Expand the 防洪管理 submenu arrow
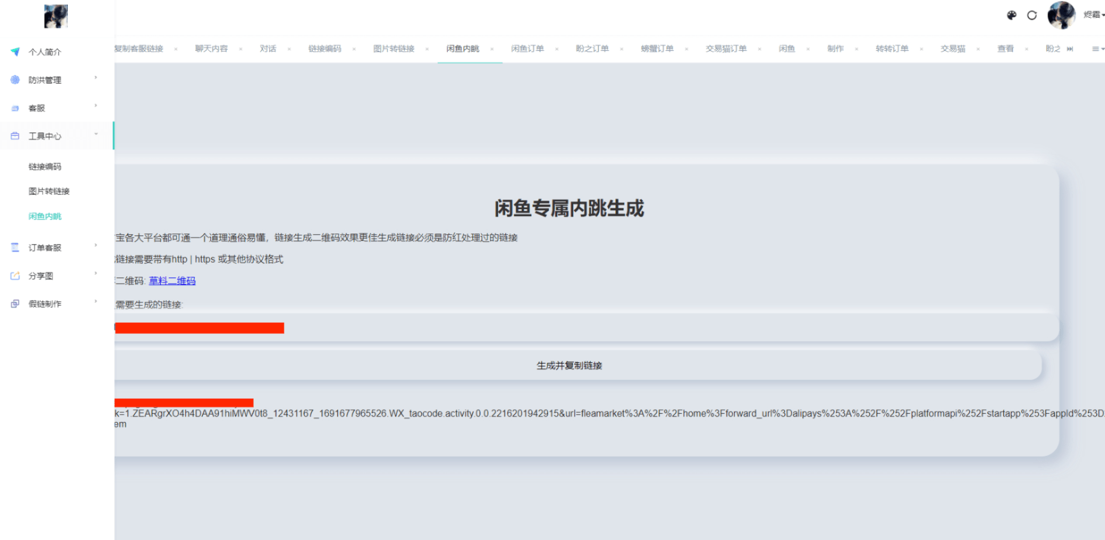Image resolution: width=1105 pixels, height=540 pixels. pos(96,78)
